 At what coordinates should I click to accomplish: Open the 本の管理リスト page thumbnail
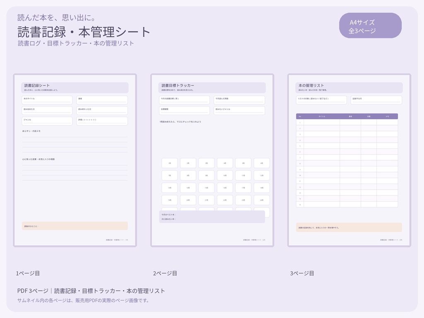click(x=349, y=160)
